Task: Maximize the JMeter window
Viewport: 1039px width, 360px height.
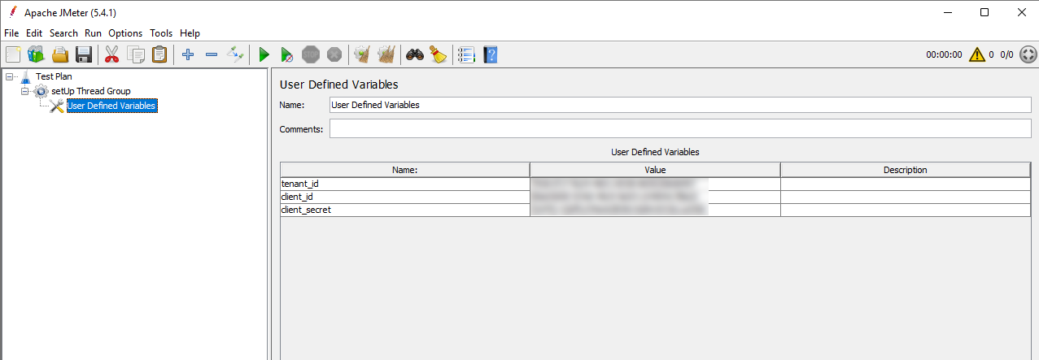Action: tap(984, 12)
